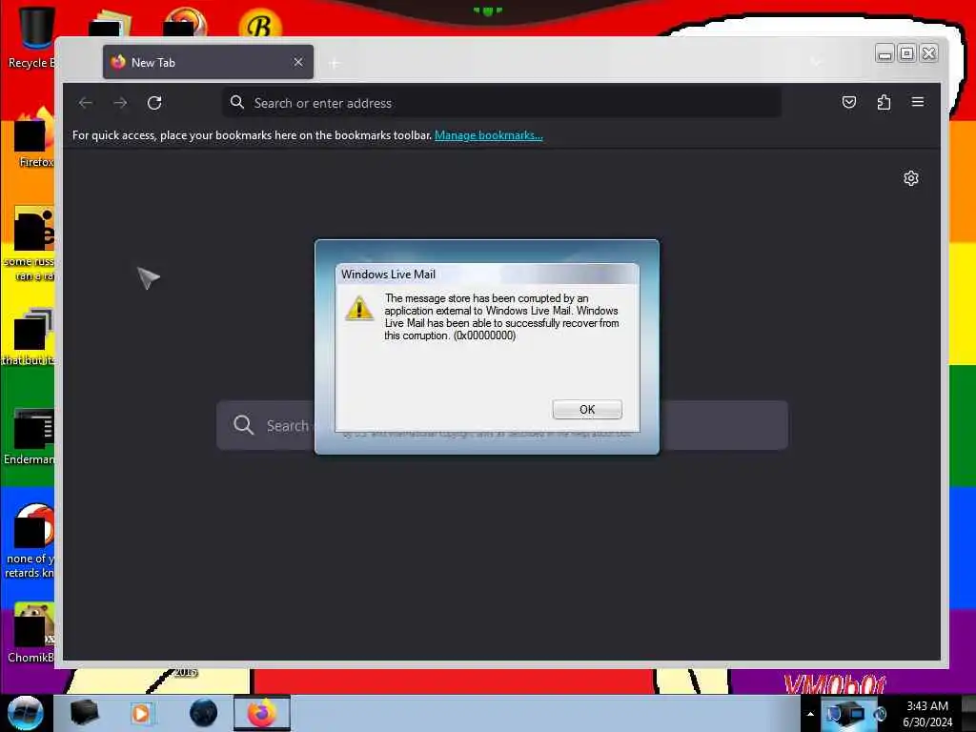Focus the Search or enter address bar
This screenshot has width=976, height=732.
coord(501,103)
